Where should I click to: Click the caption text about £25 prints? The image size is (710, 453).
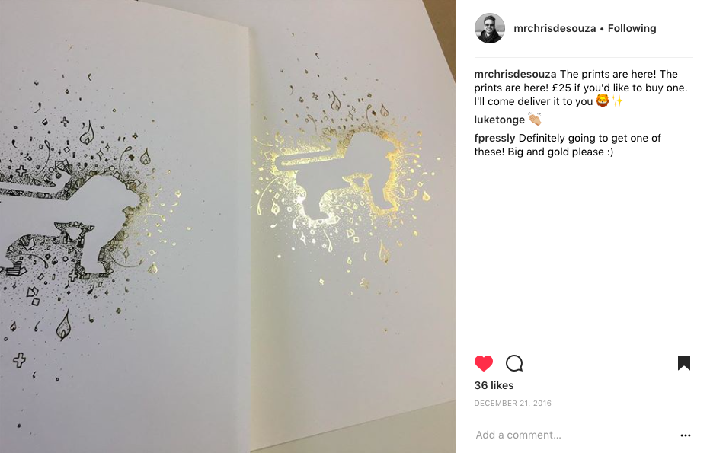click(x=581, y=88)
